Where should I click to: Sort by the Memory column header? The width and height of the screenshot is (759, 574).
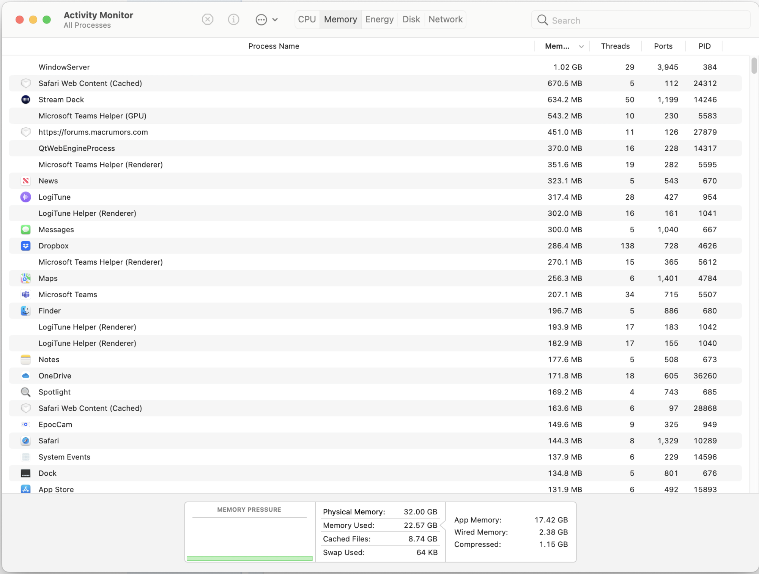point(557,46)
